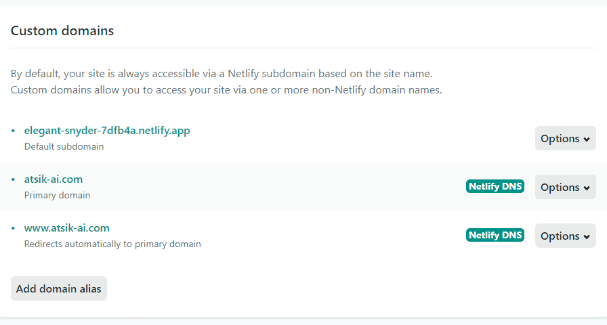The image size is (607, 325).
Task: Click Netlify DNS badge beside www.atsik-ai.com
Action: (495, 235)
